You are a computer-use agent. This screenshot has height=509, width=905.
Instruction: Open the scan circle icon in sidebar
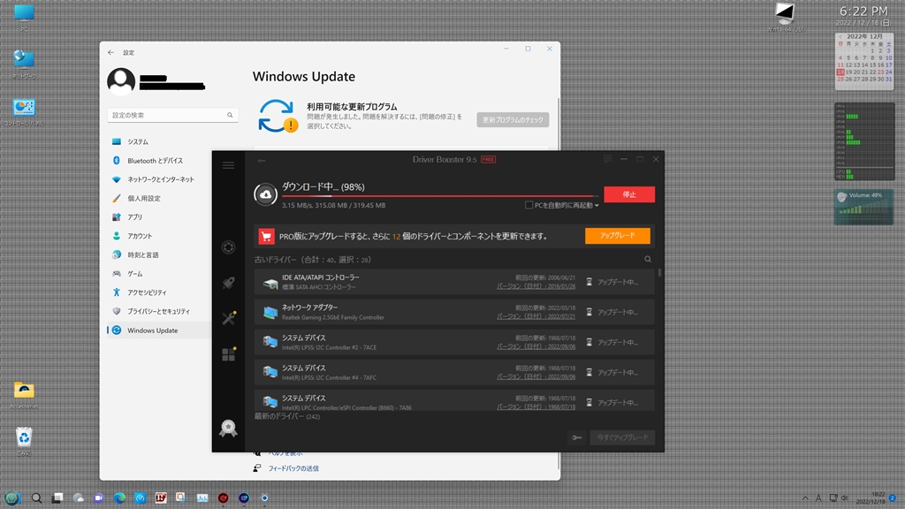coord(229,247)
